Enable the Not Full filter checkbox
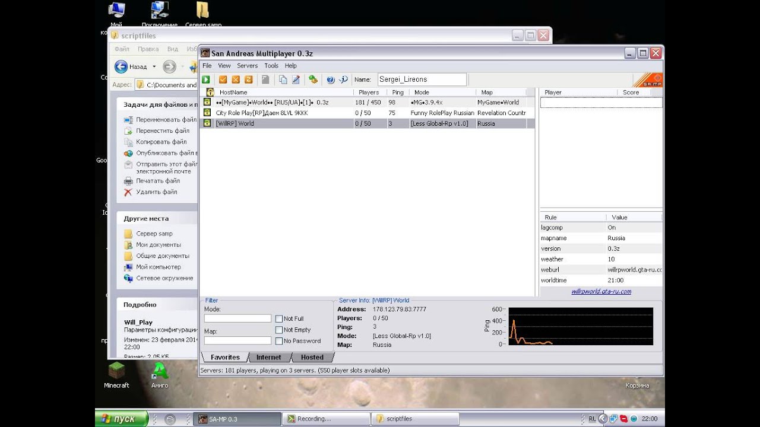 (x=279, y=319)
